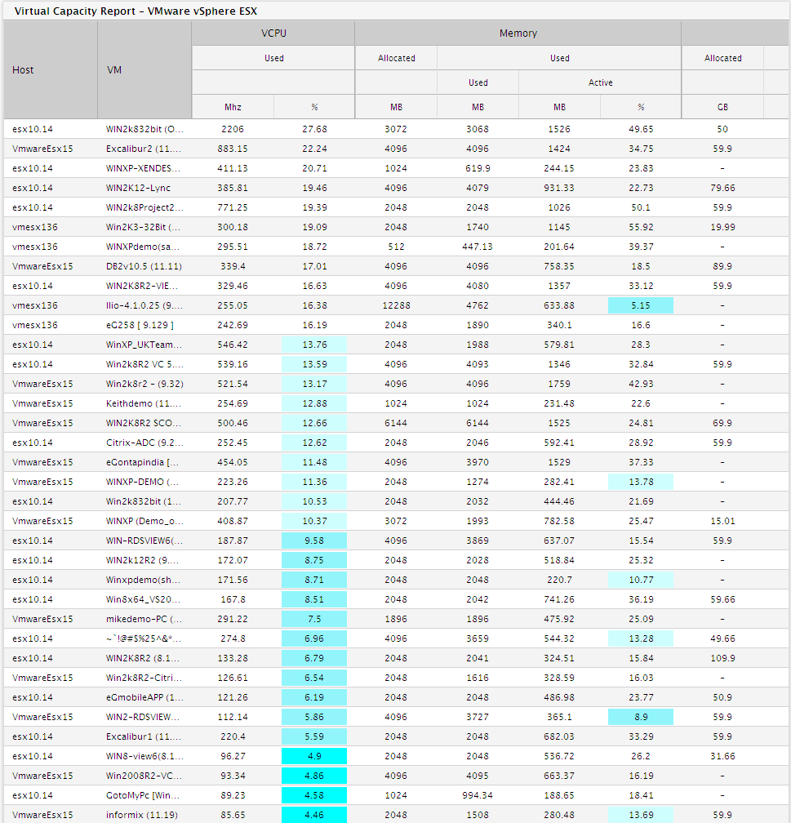Click the WinXP_UKTeam… VM name
This screenshot has height=823, width=791.
tap(144, 345)
